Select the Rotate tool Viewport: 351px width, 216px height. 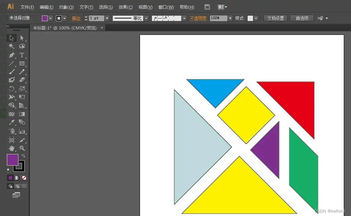click(11, 89)
